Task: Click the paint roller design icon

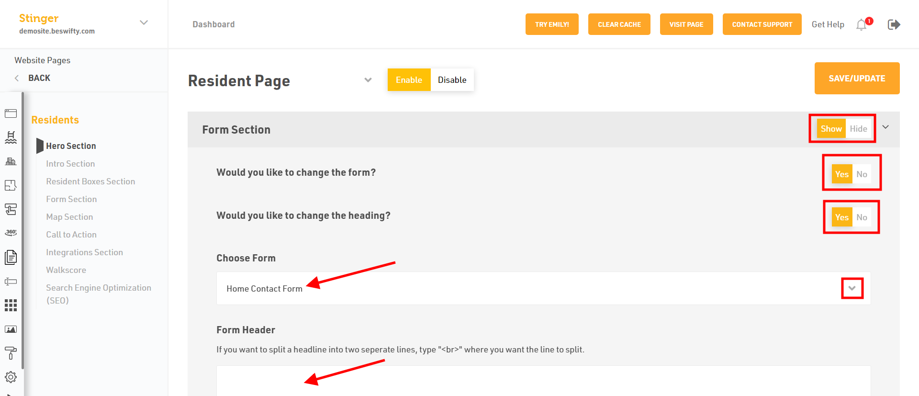Action: tap(11, 353)
